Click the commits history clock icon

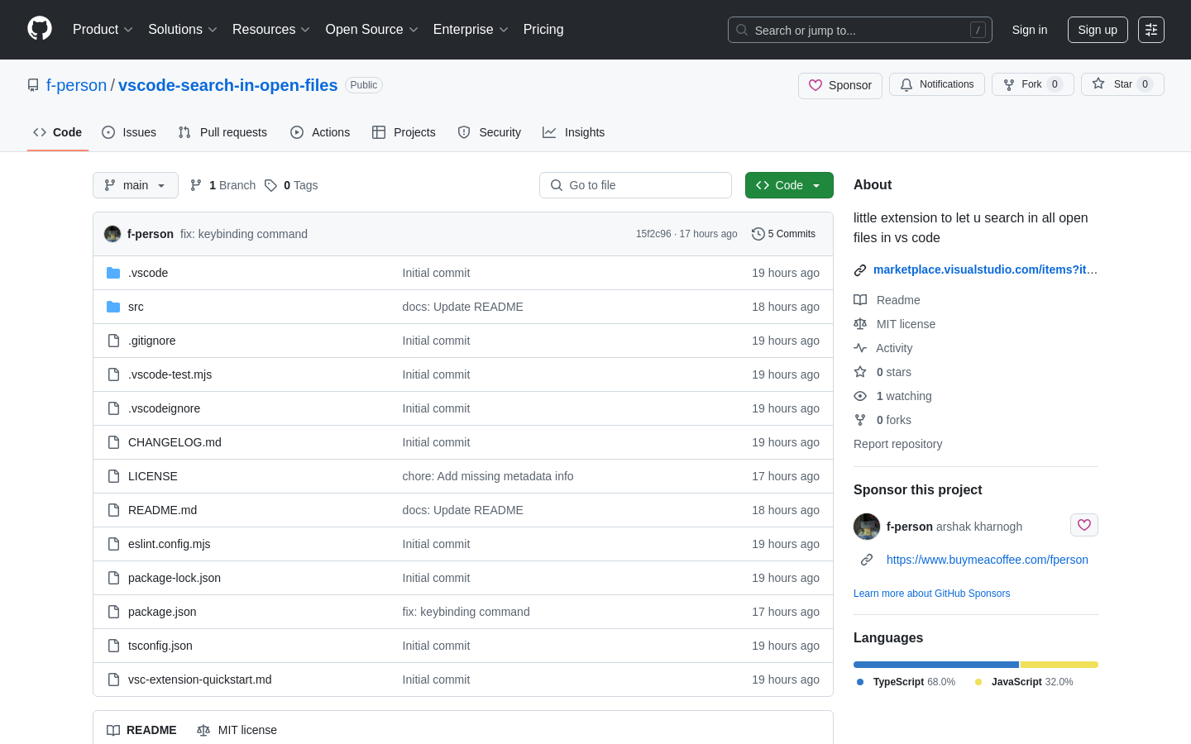tap(758, 234)
